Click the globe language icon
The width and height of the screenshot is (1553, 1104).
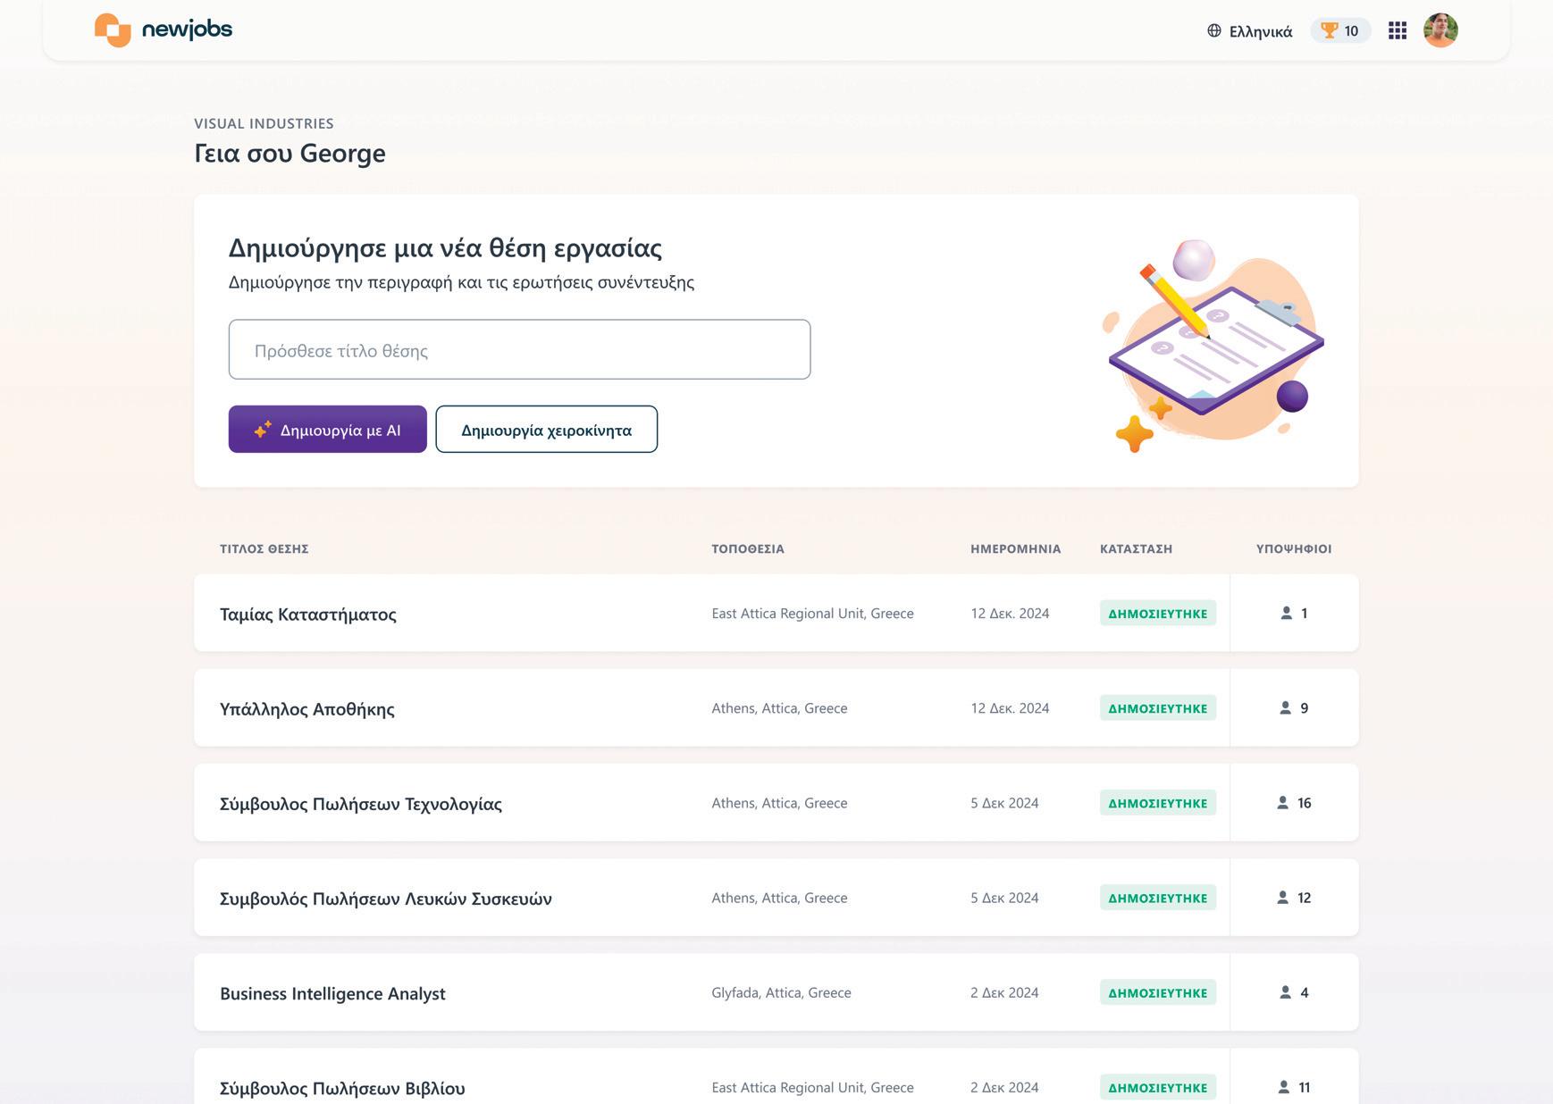1214,31
